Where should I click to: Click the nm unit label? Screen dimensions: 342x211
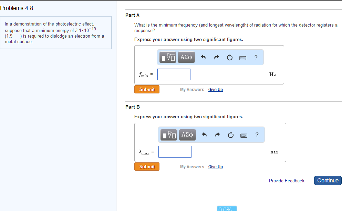[274, 152]
